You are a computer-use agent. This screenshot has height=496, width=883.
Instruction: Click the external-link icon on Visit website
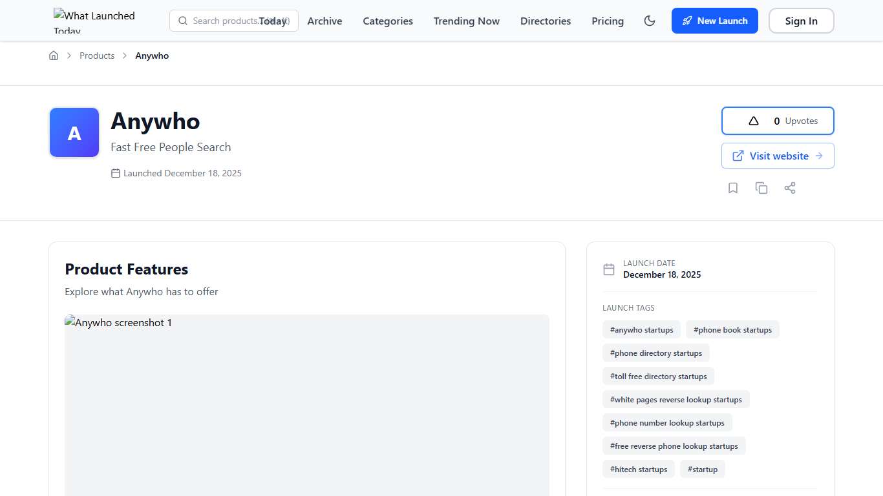(738, 156)
